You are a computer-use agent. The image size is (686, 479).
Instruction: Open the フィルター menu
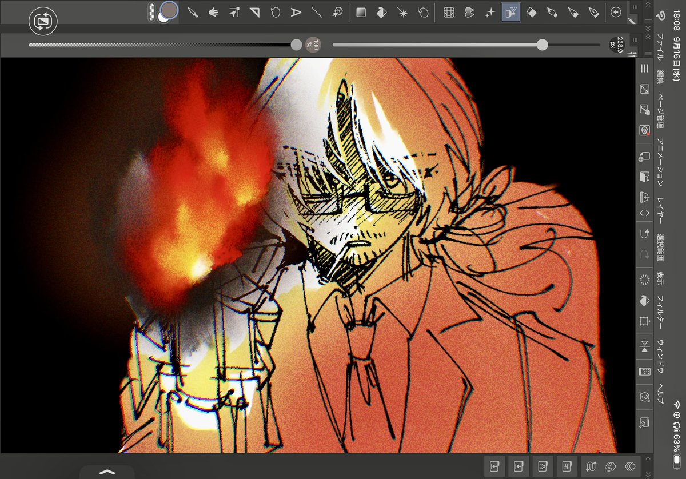coord(660,313)
